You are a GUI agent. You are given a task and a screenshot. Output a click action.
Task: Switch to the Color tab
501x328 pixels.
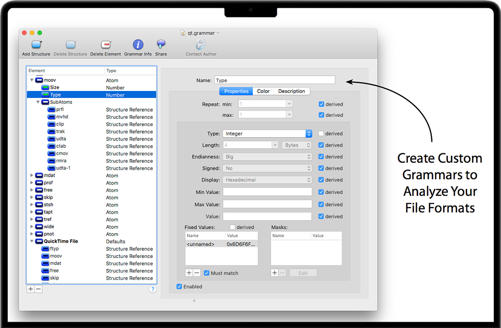pos(263,91)
